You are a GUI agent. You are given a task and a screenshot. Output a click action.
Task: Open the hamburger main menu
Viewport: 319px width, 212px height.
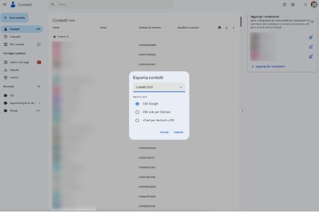tap(5, 4)
